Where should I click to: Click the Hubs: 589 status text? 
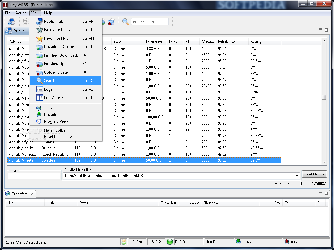tap(283, 184)
